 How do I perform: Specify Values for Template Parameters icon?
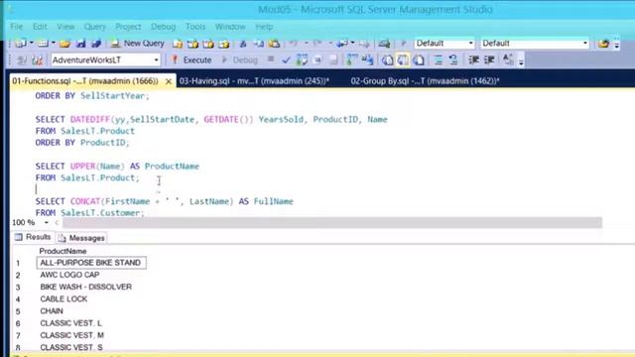507,59
